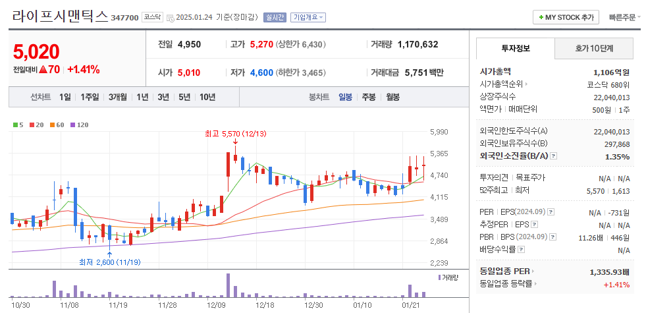This screenshot has height=313, width=646.
Task: Click green 5-day moving average legend
Action: tap(18, 125)
